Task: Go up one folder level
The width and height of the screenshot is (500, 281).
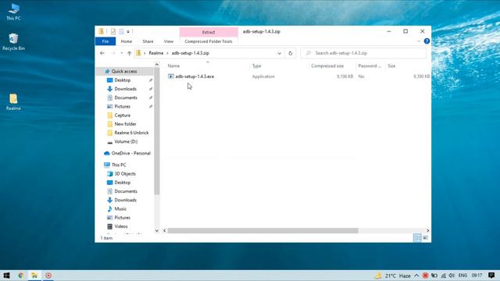Action: tap(129, 53)
